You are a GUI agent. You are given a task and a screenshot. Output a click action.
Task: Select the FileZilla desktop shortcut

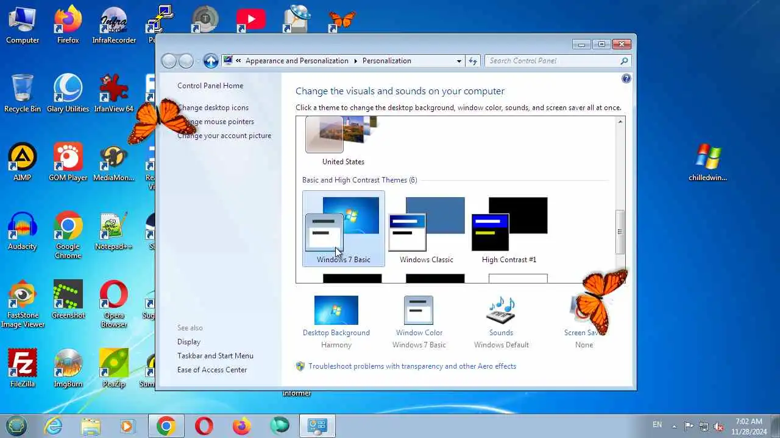23,369
